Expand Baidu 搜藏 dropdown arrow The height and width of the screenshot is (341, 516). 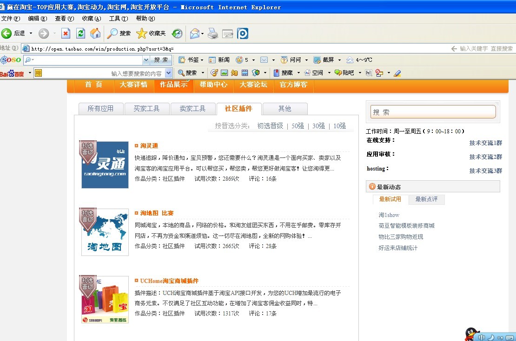[298, 73]
